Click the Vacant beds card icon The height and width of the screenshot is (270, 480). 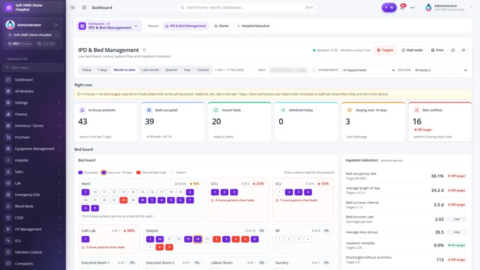coord(216,110)
